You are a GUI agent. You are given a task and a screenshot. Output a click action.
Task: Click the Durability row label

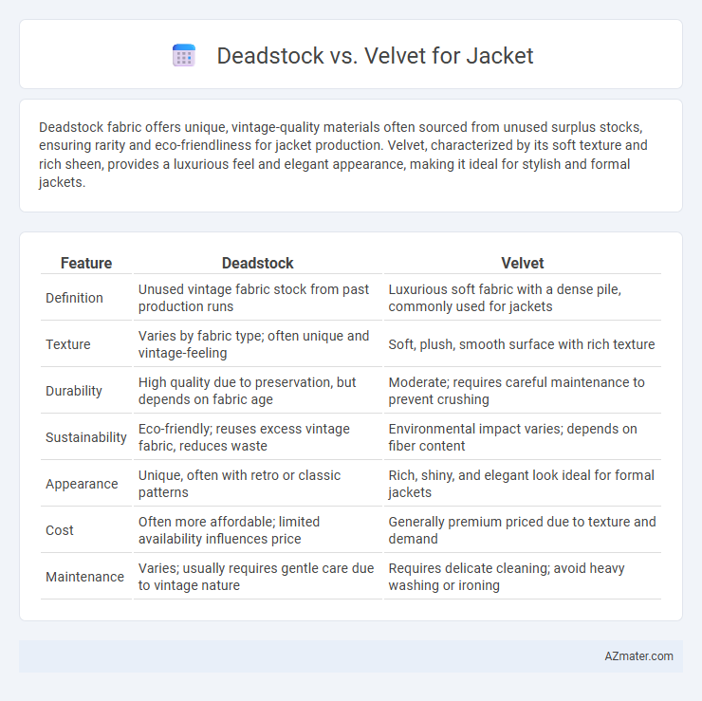[74, 391]
